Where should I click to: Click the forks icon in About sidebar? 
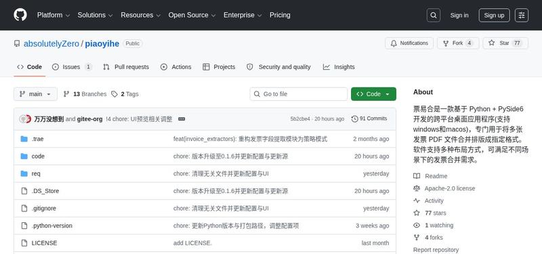417,238
